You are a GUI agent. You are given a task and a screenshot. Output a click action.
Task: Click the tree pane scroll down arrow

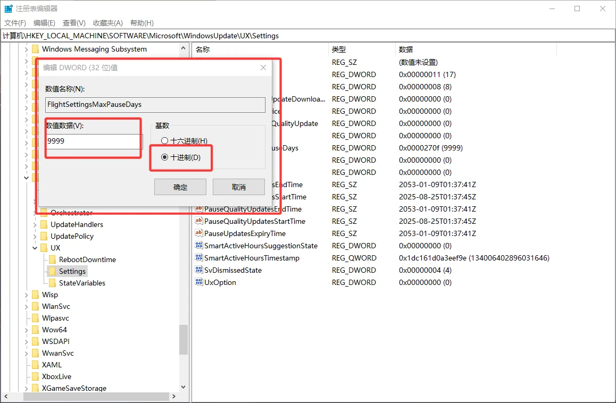(x=184, y=387)
